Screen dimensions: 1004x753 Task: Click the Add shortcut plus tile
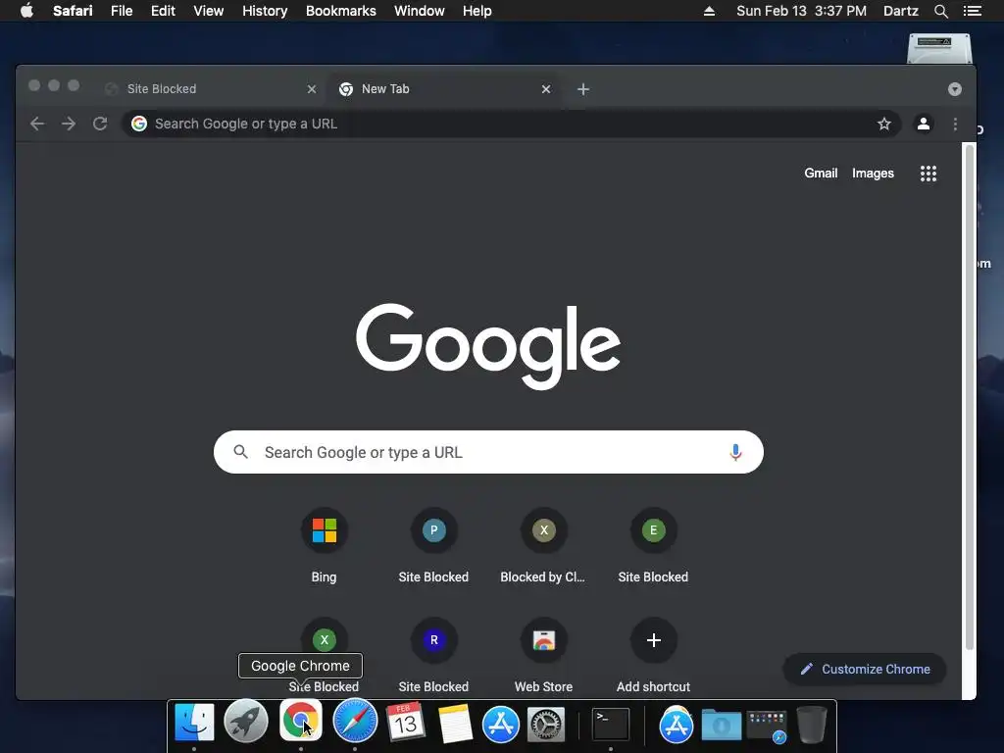tap(653, 656)
